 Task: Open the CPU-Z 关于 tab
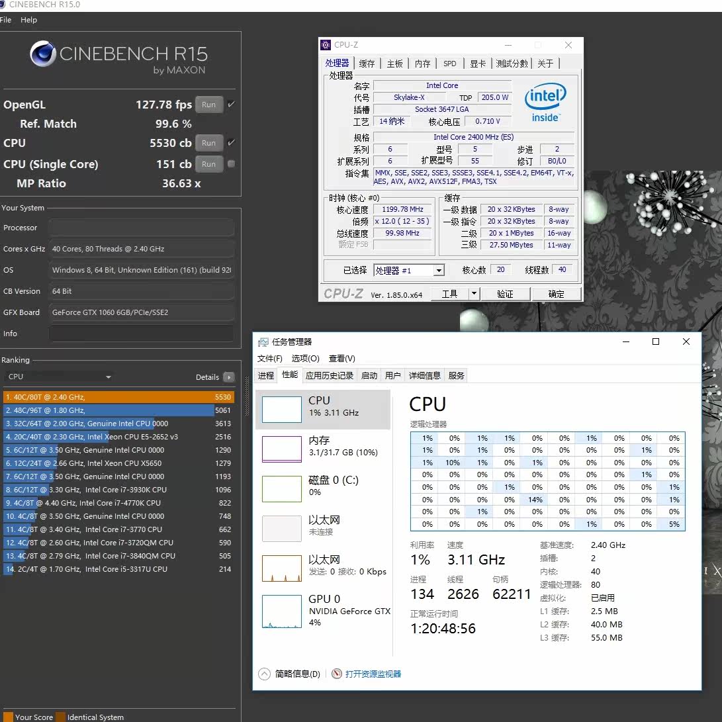(546, 64)
